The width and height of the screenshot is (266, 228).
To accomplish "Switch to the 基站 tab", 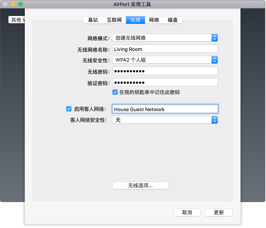I will point(93,20).
